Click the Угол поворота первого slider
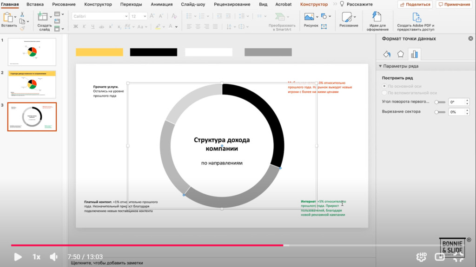This screenshot has height=267, width=476. (440, 102)
